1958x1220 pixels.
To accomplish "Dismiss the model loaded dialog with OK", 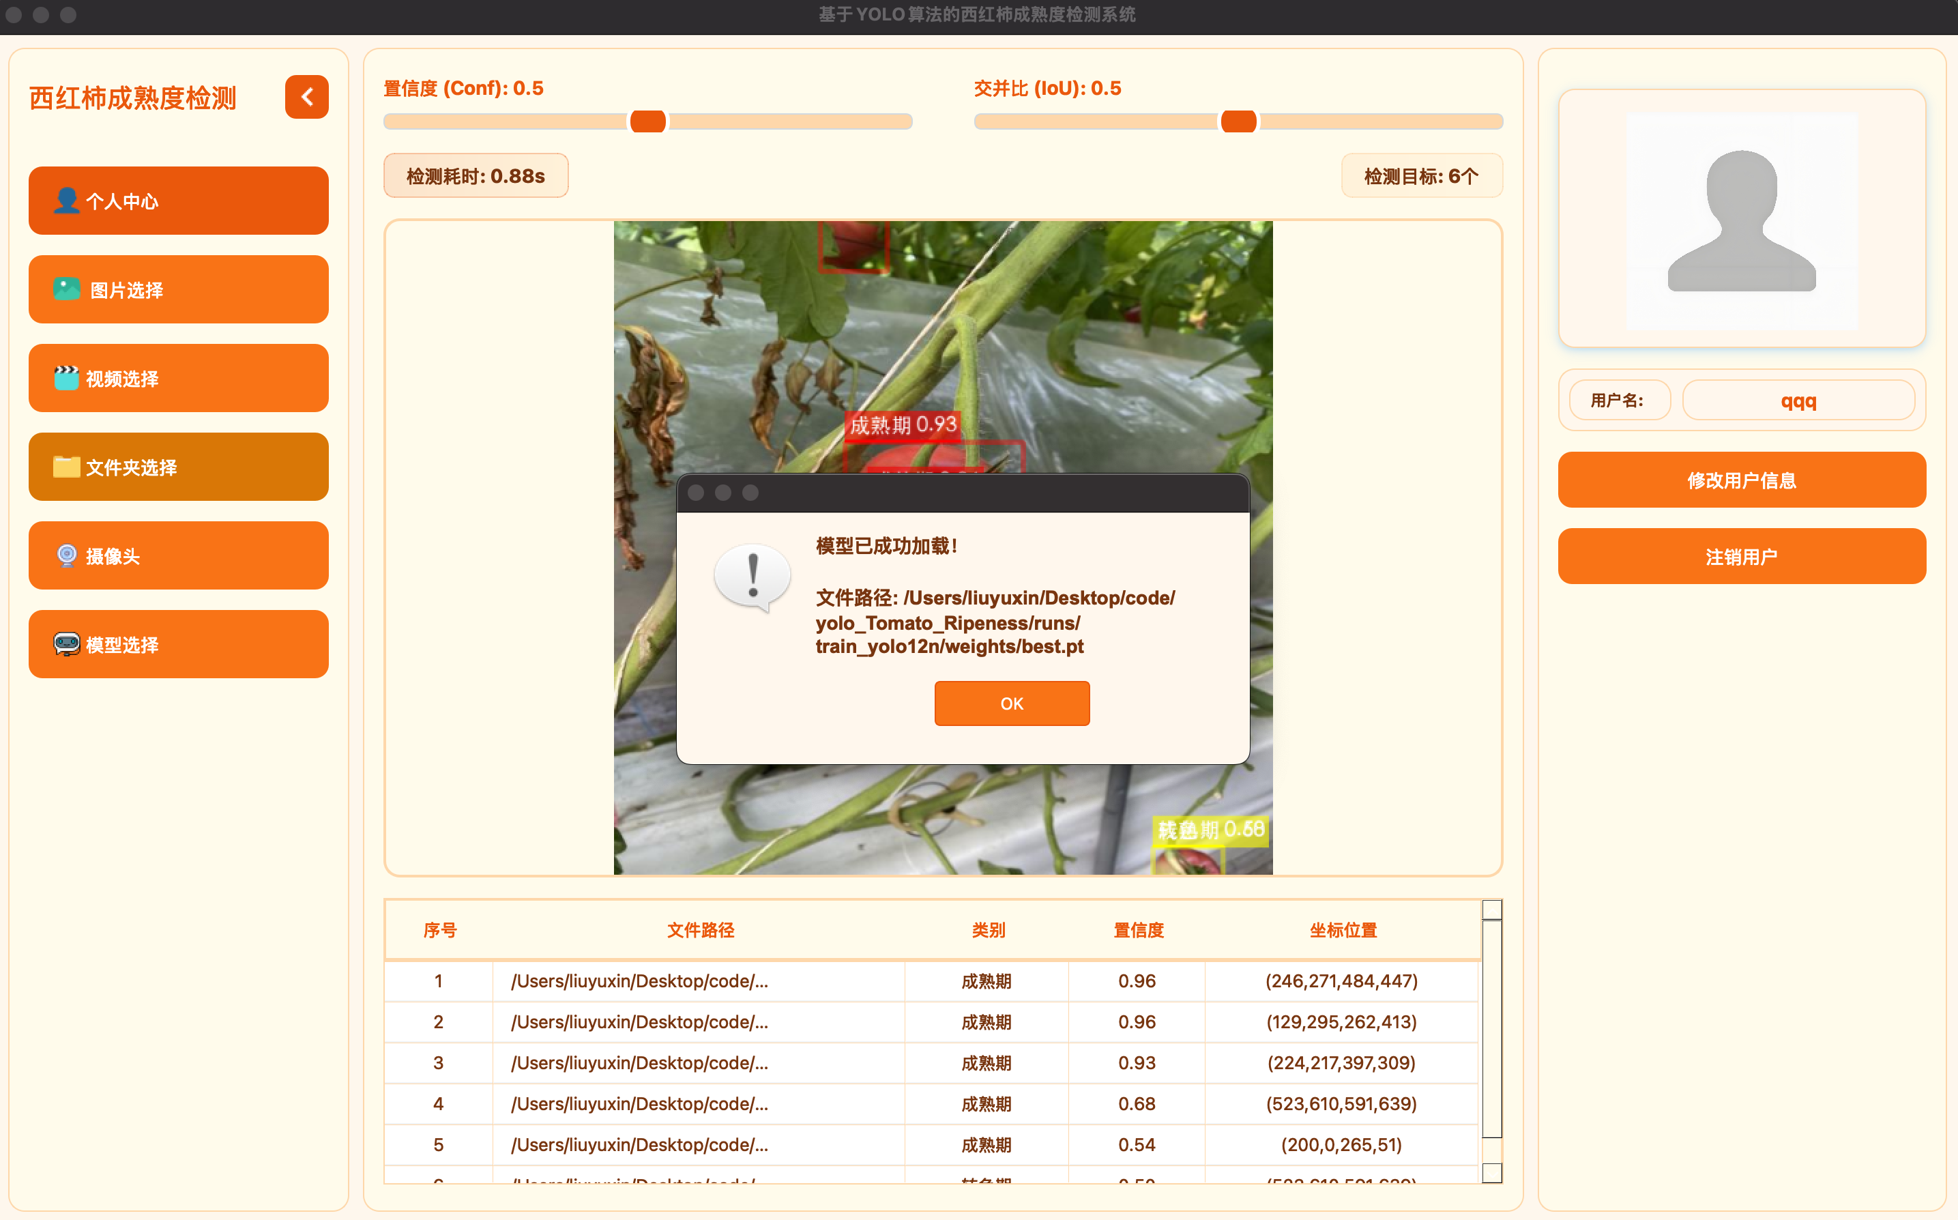I will [x=1011, y=703].
